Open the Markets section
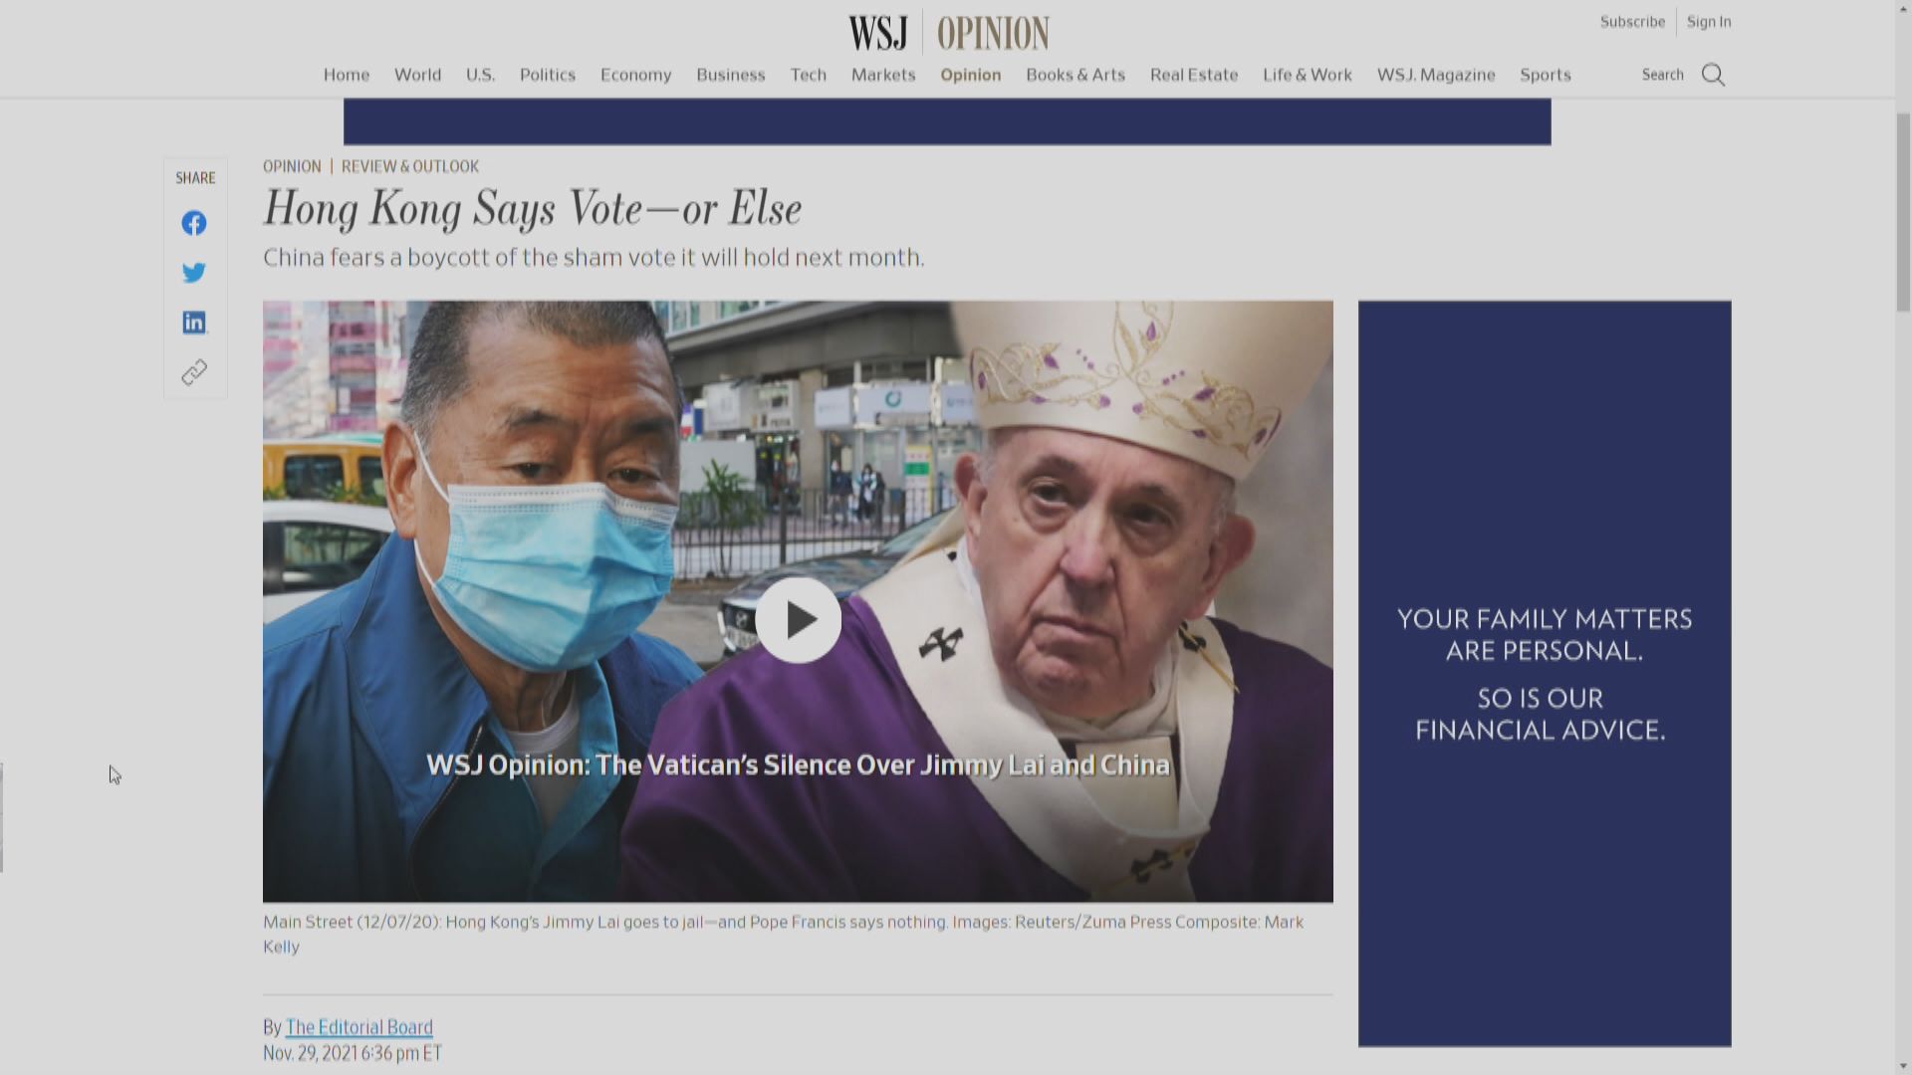 (x=882, y=75)
